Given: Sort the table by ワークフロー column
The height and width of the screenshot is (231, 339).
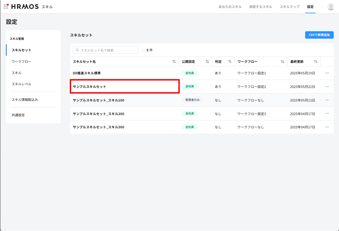Looking at the screenshot, I should click(x=282, y=62).
